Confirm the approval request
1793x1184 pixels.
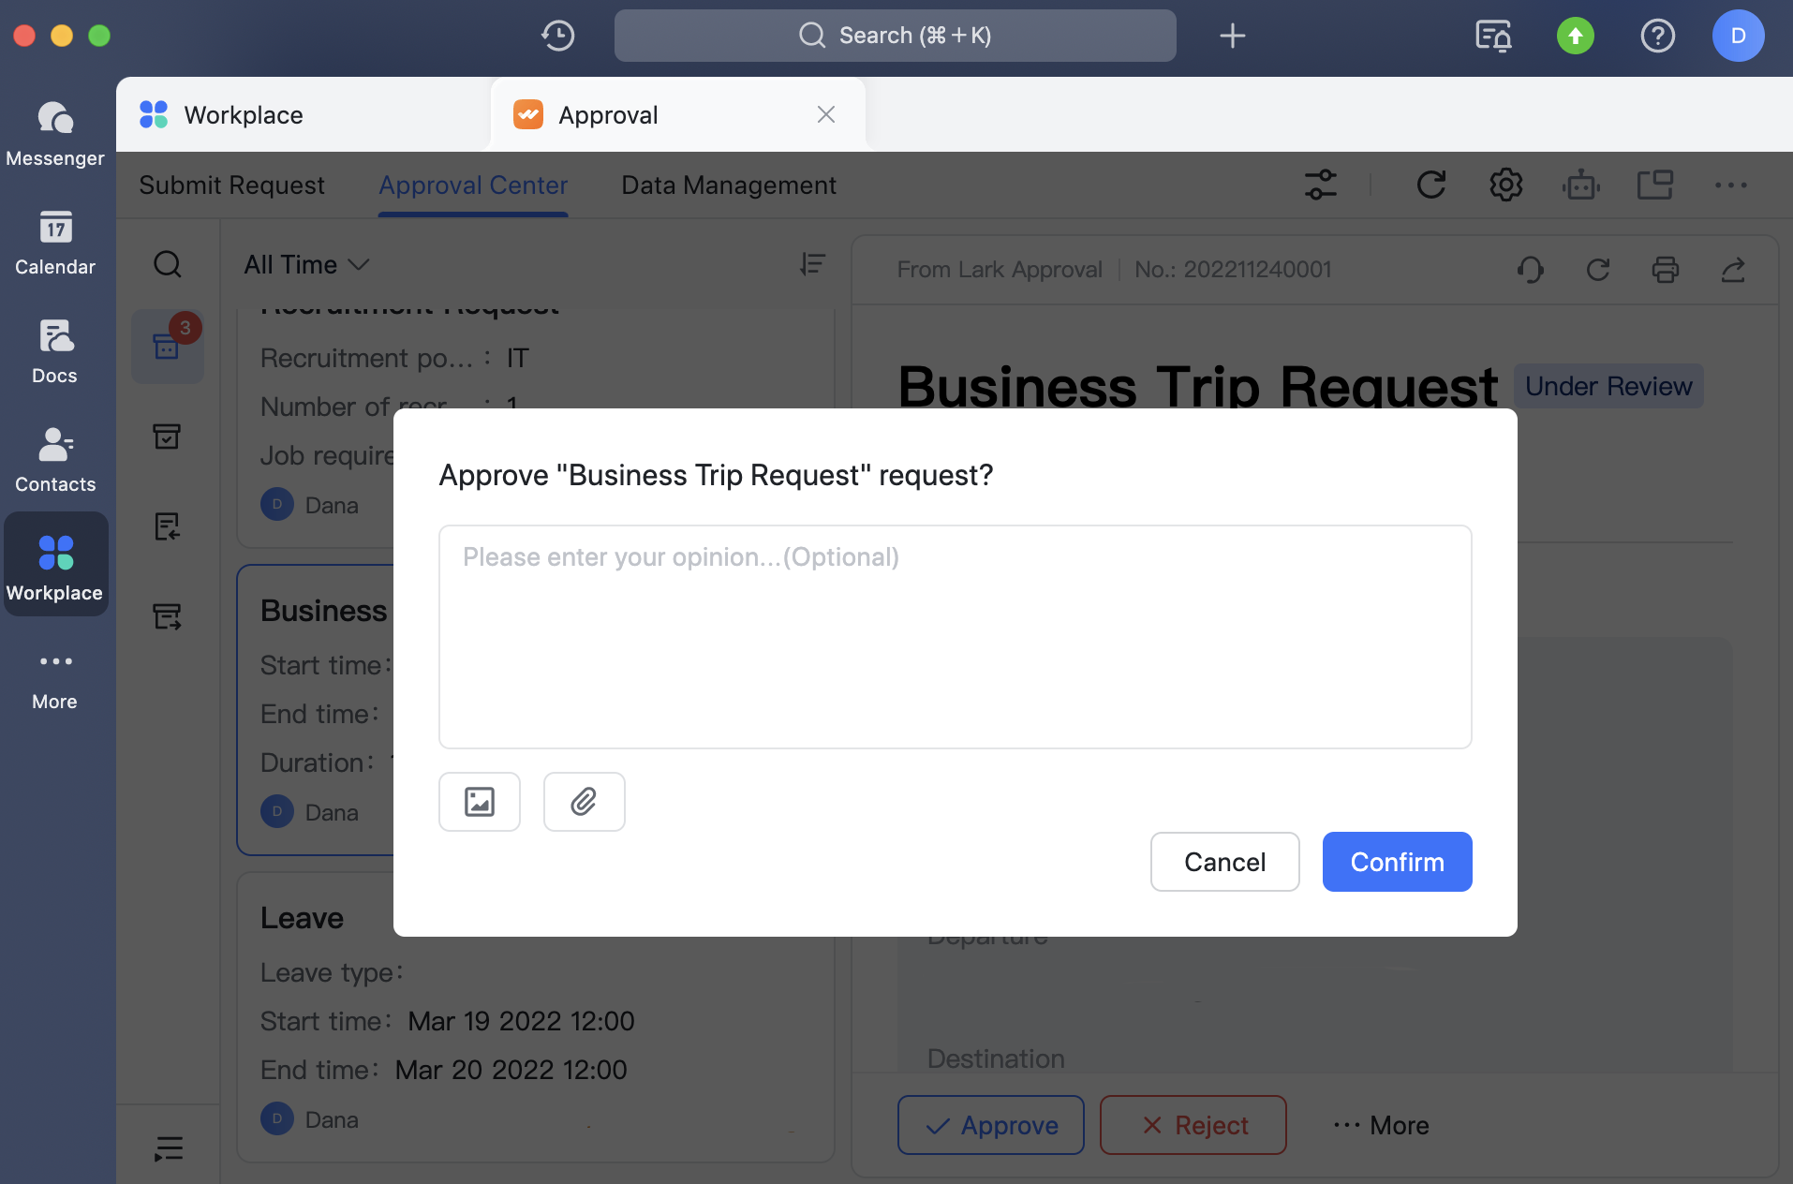pyautogui.click(x=1397, y=862)
